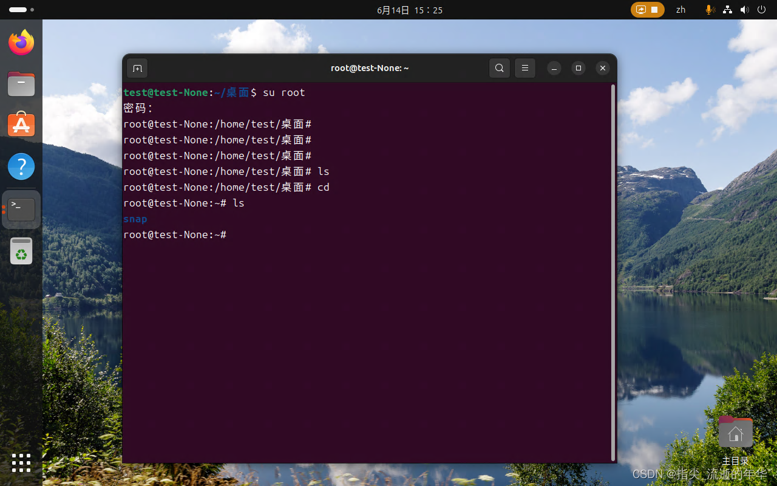The height and width of the screenshot is (486, 777).
Task: Switch input method via zh indicator
Action: pos(681,10)
